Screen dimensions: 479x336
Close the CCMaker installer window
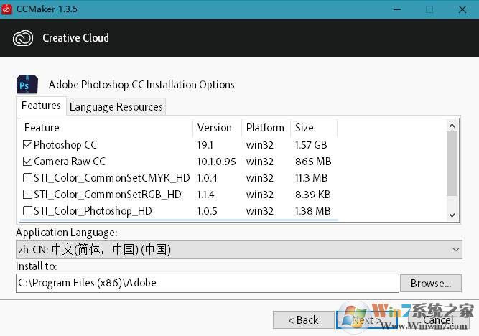click(462, 9)
